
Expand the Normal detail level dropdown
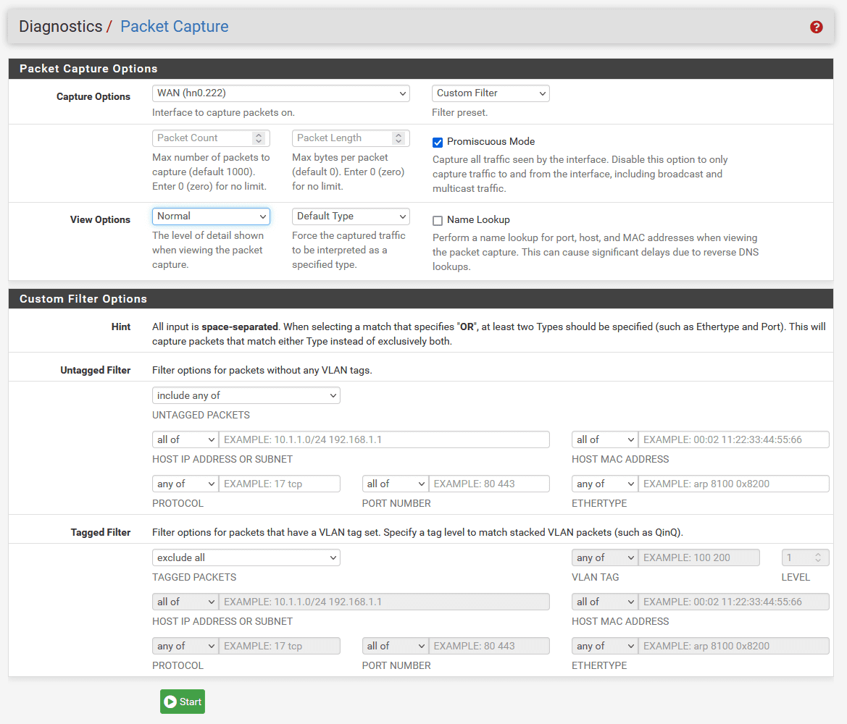coord(211,216)
